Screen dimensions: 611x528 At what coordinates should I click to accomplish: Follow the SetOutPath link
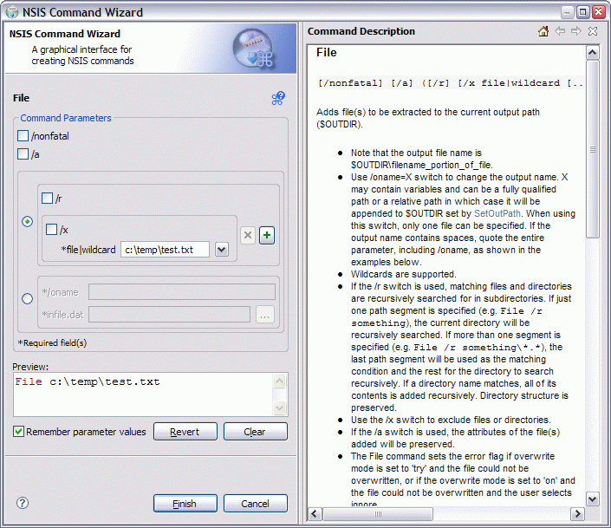tap(497, 213)
